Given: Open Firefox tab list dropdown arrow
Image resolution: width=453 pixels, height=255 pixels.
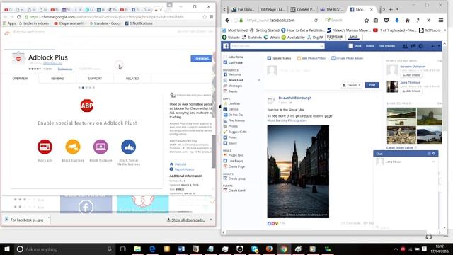Looking at the screenshot, I should pos(398,9).
